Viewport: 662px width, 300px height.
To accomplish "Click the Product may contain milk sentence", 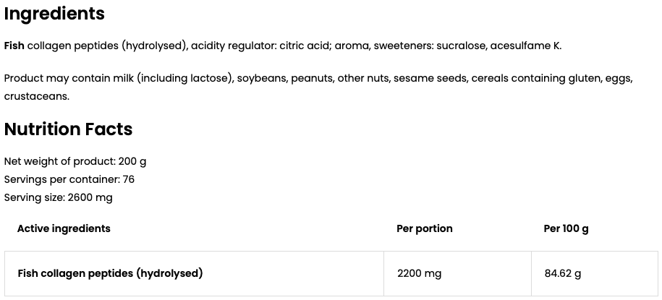I will (318, 87).
